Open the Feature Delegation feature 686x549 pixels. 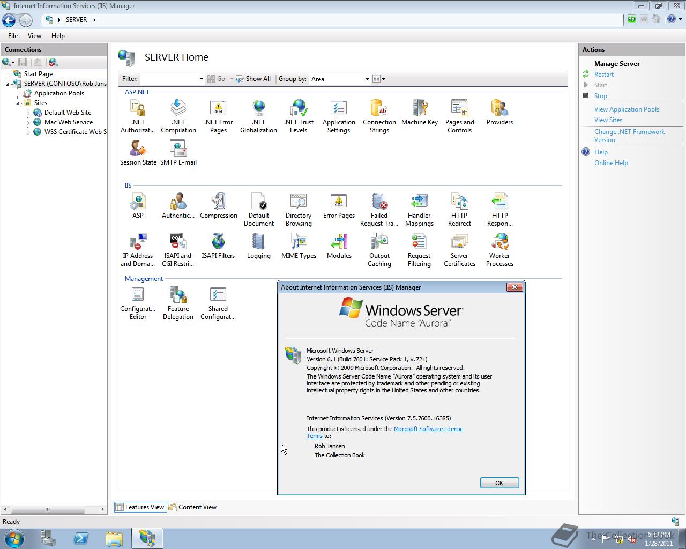pyautogui.click(x=178, y=303)
